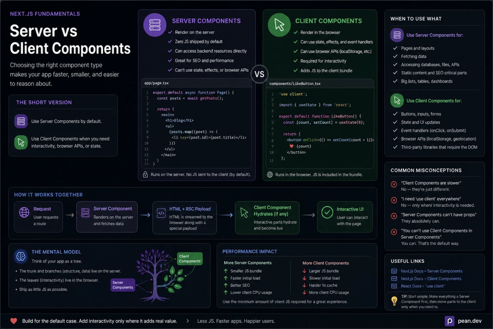Screen dimensions: 493x329
Task: Click the X icon beside 'Client Components are slower'
Action: 394,184
